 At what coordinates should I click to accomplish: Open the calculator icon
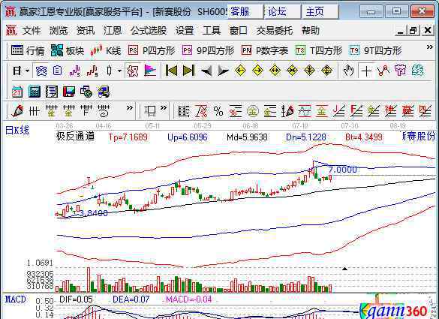pyautogui.click(x=35, y=92)
